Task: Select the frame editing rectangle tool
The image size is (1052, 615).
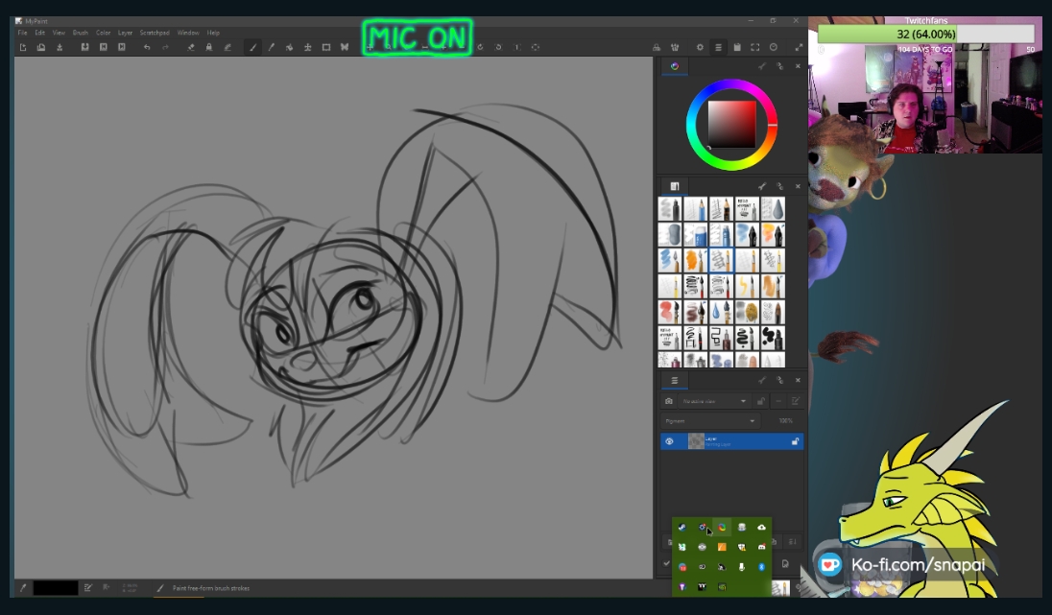Action: (x=326, y=47)
